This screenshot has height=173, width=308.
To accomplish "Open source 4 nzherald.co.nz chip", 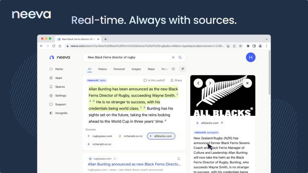I will [x=100, y=144].
